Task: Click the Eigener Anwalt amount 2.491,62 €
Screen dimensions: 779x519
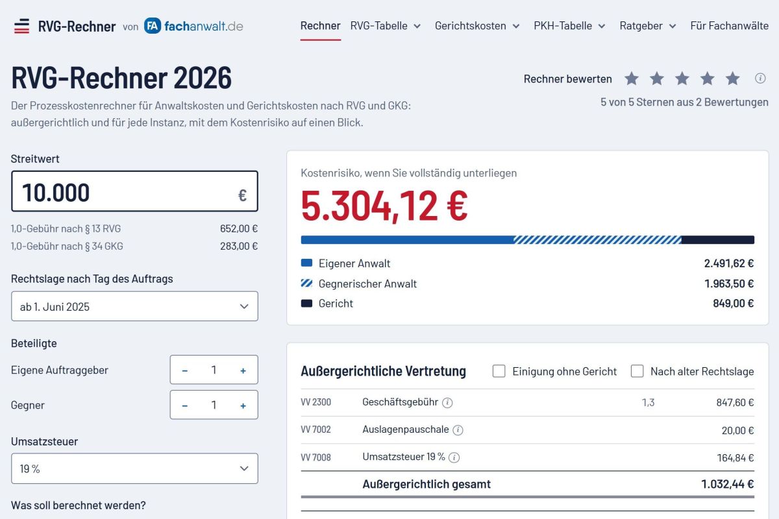Action: (729, 263)
